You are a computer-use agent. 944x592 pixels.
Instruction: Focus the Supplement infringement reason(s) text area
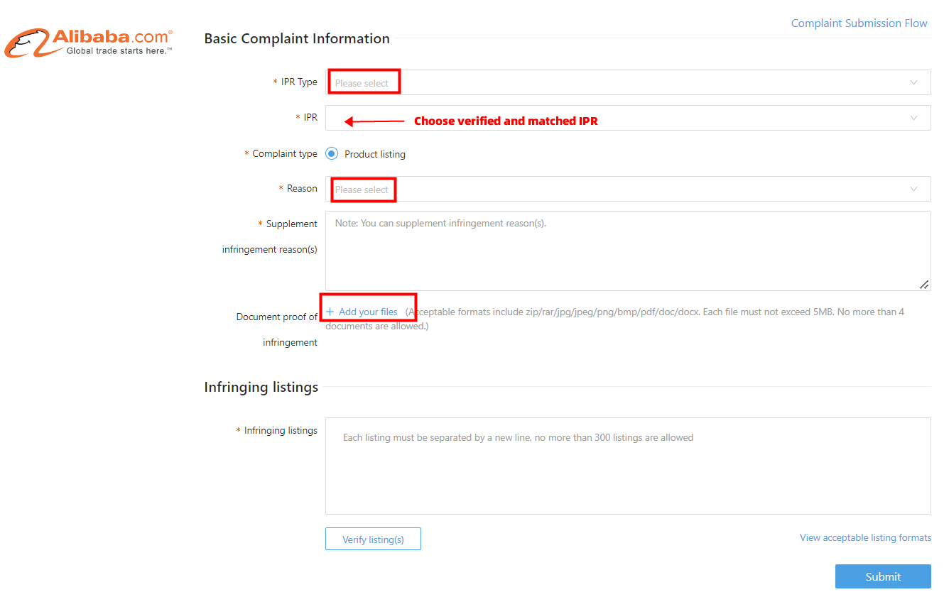pos(628,251)
